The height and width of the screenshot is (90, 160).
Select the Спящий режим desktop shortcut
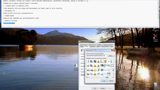(155, 38)
